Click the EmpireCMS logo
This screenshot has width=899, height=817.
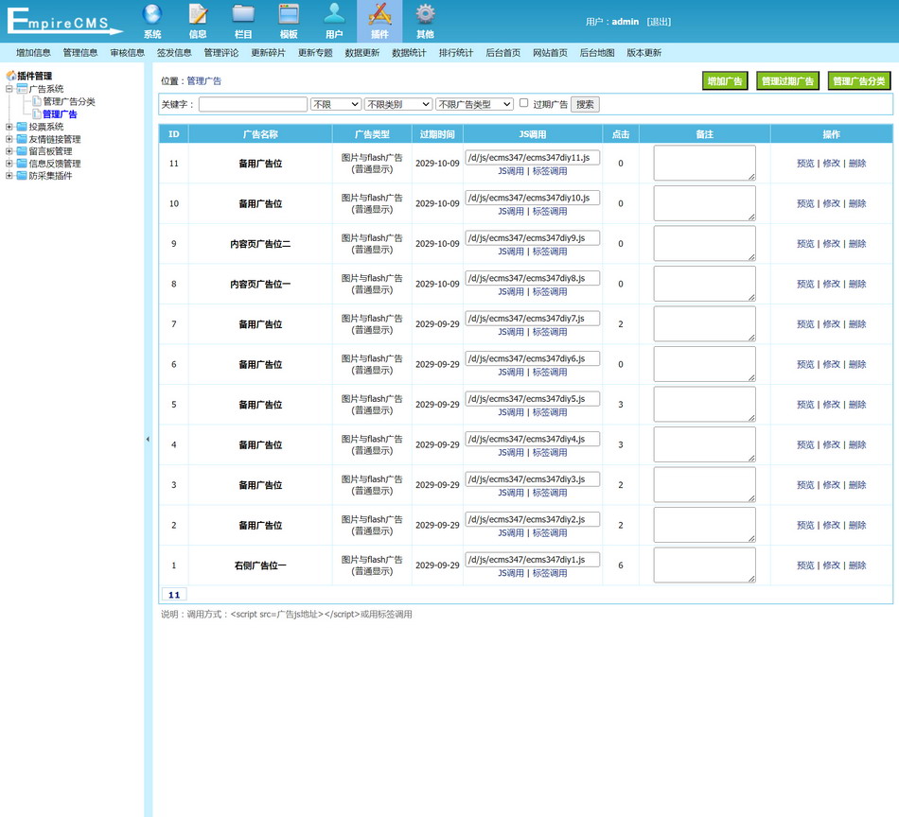click(x=64, y=21)
